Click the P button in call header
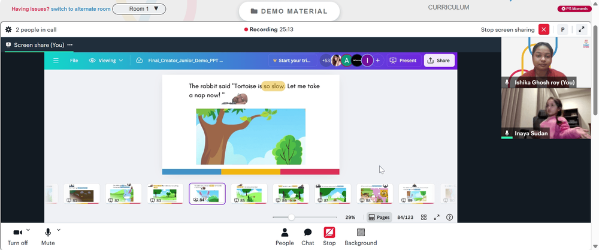Screen dimensions: 599x250 click(x=562, y=29)
